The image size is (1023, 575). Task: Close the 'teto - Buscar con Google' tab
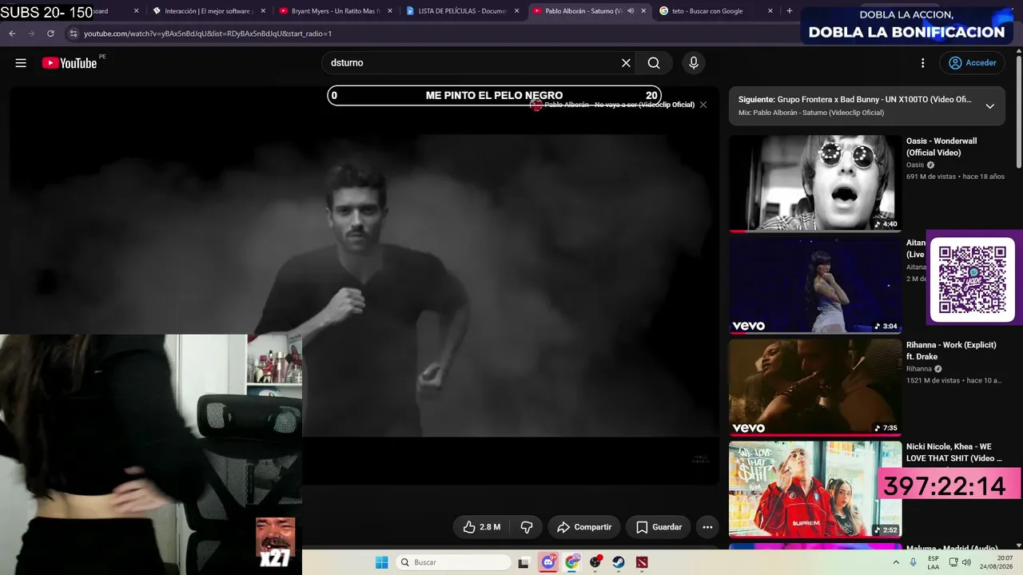(770, 11)
